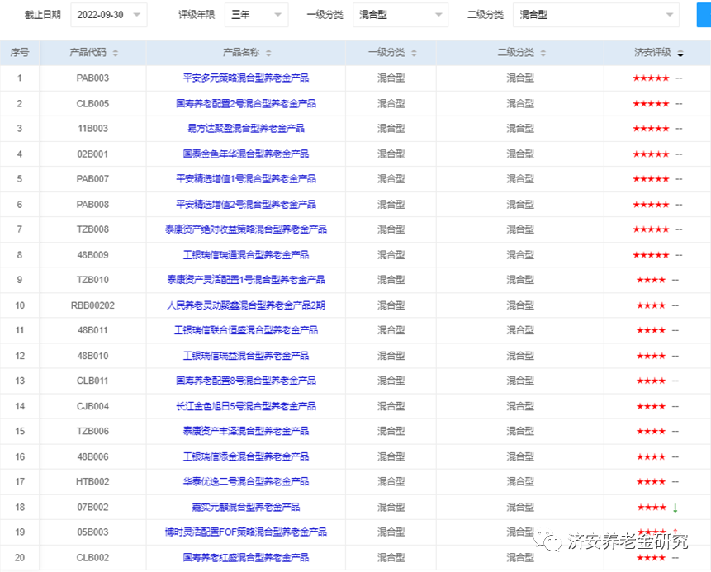Image resolution: width=711 pixels, height=572 pixels.
Task: Sort by 二级分类 column arrow
Action: tap(543, 53)
